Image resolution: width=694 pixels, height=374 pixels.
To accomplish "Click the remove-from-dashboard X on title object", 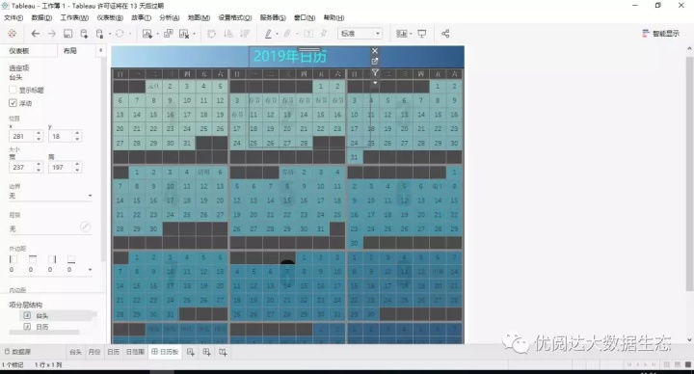I will tap(375, 51).
